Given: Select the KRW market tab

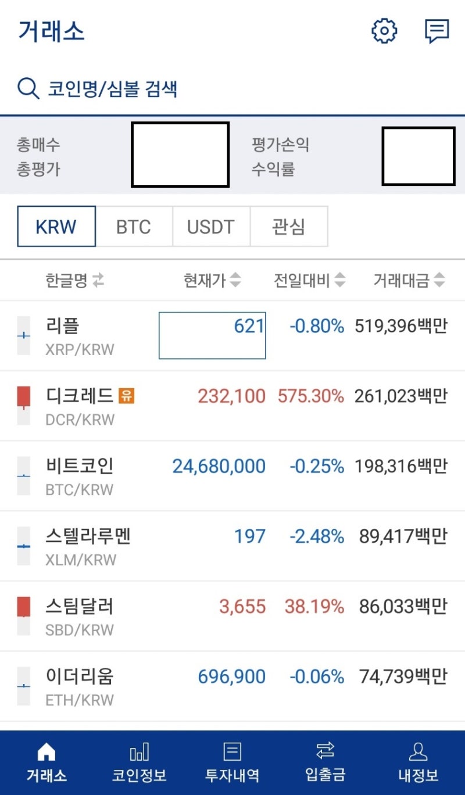Looking at the screenshot, I should [56, 227].
